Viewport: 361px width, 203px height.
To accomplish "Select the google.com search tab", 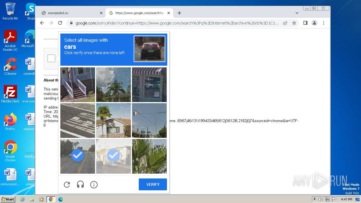I will coord(139,13).
